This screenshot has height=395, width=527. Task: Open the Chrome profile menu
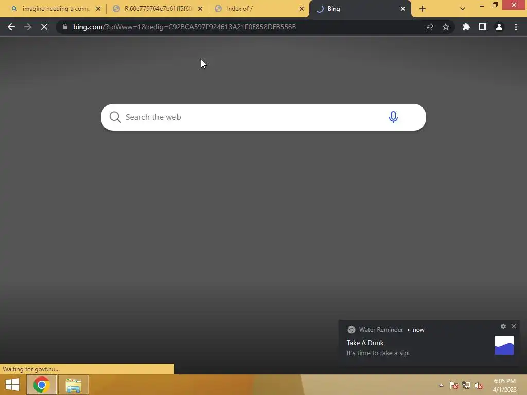[499, 27]
